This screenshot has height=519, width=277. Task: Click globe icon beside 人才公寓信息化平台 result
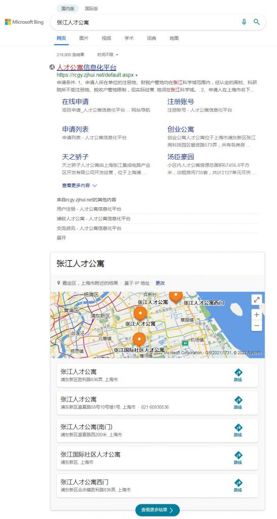pos(52,67)
